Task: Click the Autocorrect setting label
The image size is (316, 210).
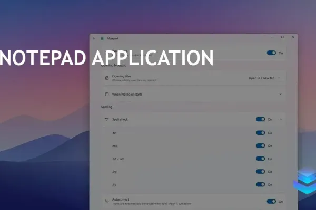Action: coord(120,199)
